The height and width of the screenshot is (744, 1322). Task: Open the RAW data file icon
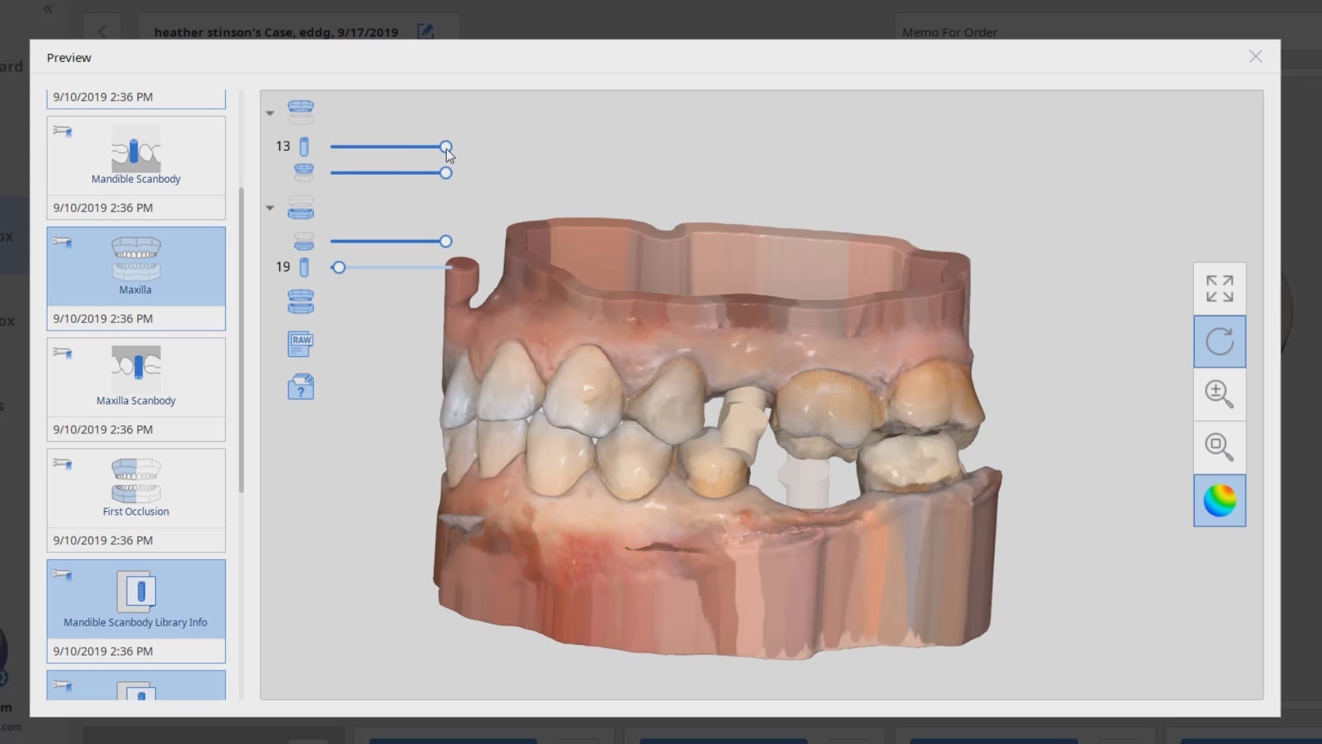click(x=301, y=344)
